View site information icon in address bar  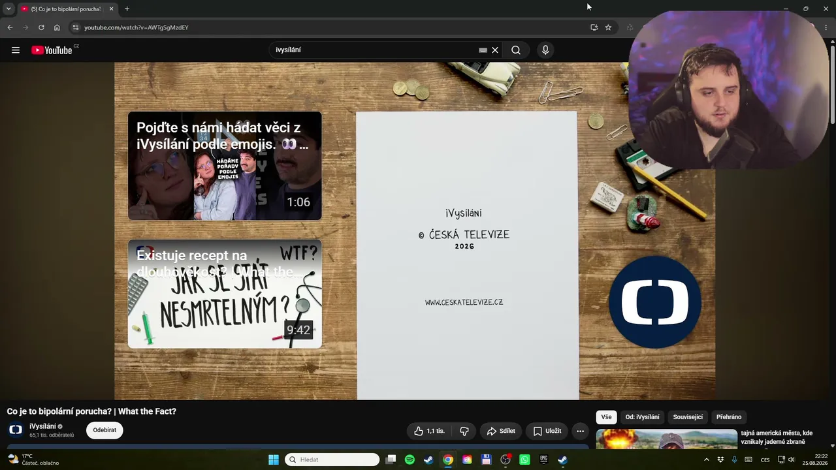76,27
